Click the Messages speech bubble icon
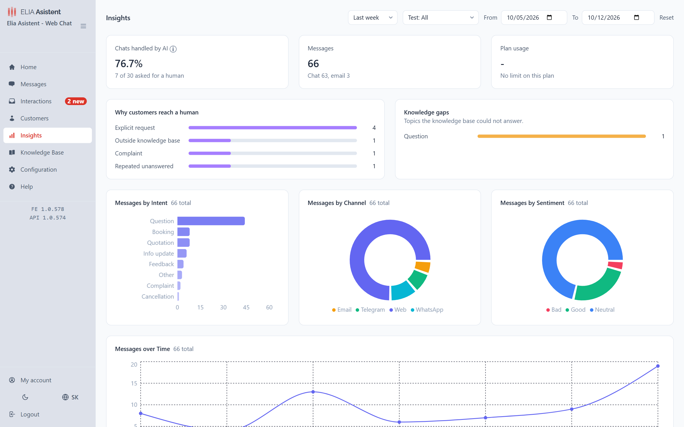This screenshot has height=427, width=684. click(12, 84)
